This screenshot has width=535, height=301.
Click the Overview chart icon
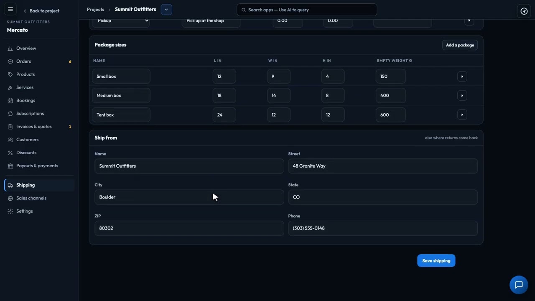10,48
